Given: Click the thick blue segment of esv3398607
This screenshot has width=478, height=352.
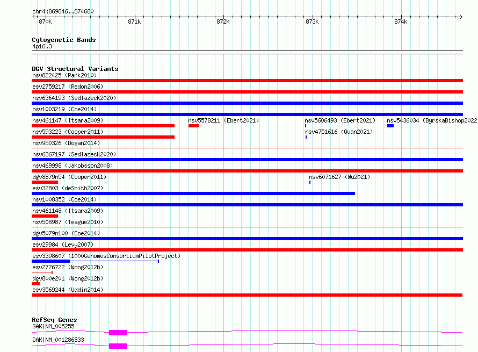Looking at the screenshot, I should [x=50, y=261].
